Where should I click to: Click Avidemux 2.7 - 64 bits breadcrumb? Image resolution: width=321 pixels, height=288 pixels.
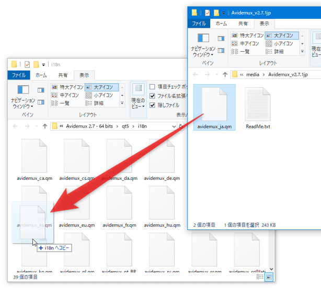coord(89,126)
